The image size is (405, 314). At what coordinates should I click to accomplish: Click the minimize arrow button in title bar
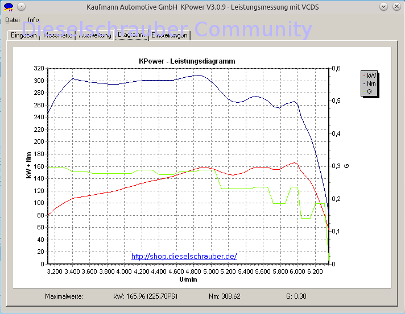click(x=383, y=7)
